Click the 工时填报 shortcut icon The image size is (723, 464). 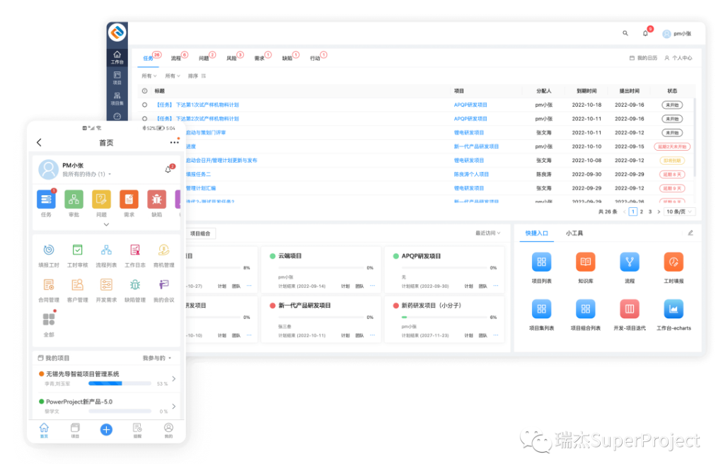tap(673, 262)
